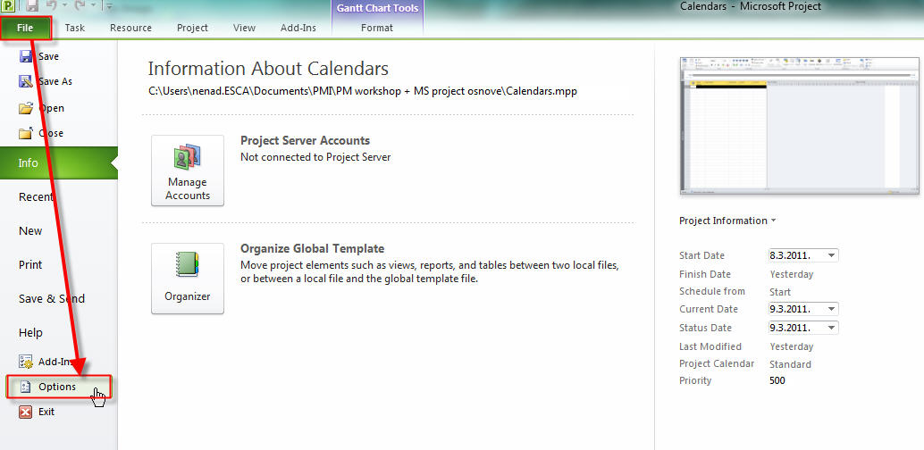The width and height of the screenshot is (924, 450).
Task: Click the Save As disk icon
Action: point(26,81)
